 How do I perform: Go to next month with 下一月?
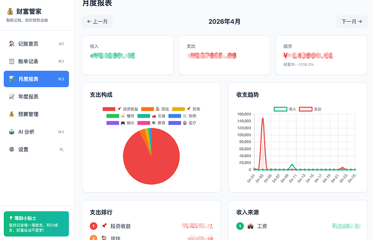[351, 22]
